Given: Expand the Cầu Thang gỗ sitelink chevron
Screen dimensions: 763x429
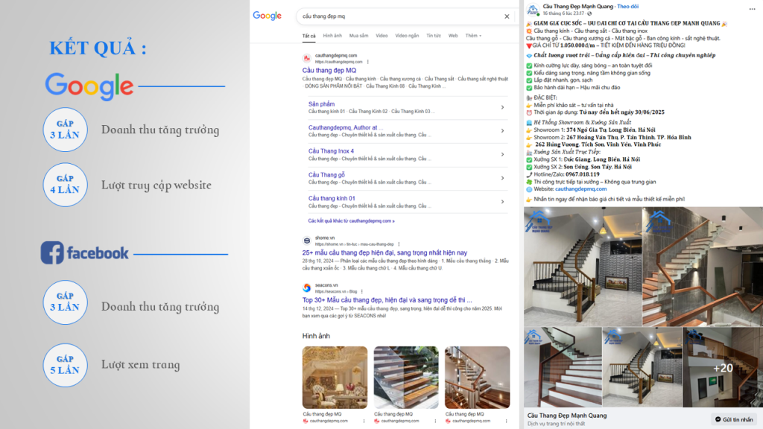Looking at the screenshot, I should (503, 178).
